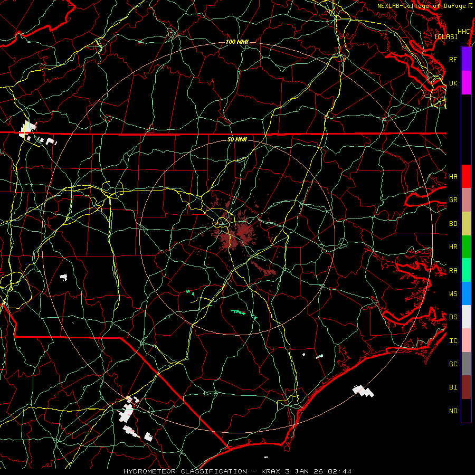Click the "GC" legend label
Image resolution: width=475 pixels, height=475 pixels.
pyautogui.click(x=453, y=364)
